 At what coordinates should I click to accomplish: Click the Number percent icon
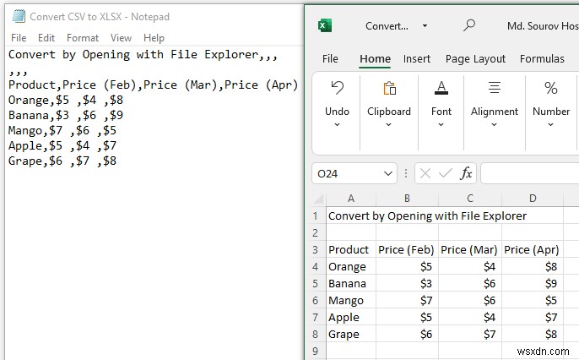(551, 88)
